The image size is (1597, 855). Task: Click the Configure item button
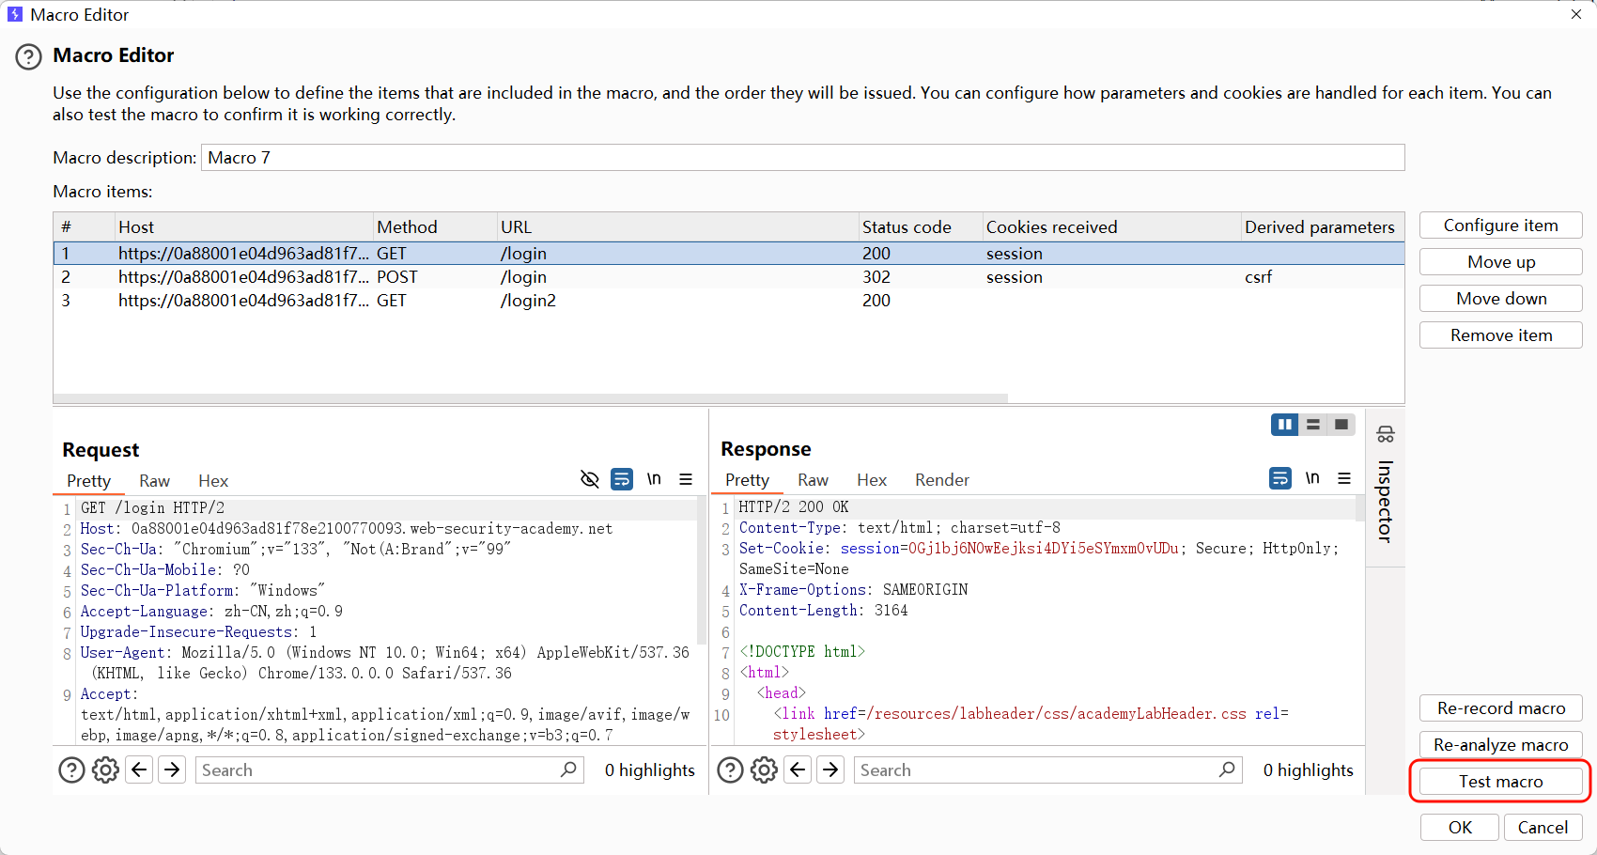[x=1500, y=225]
